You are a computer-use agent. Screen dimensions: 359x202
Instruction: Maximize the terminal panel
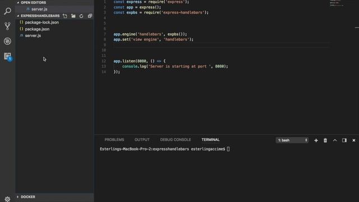[x=335, y=140]
